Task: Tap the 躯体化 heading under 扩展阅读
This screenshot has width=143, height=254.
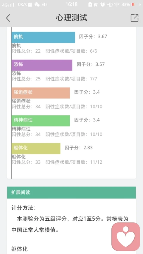Action: coord(19,249)
